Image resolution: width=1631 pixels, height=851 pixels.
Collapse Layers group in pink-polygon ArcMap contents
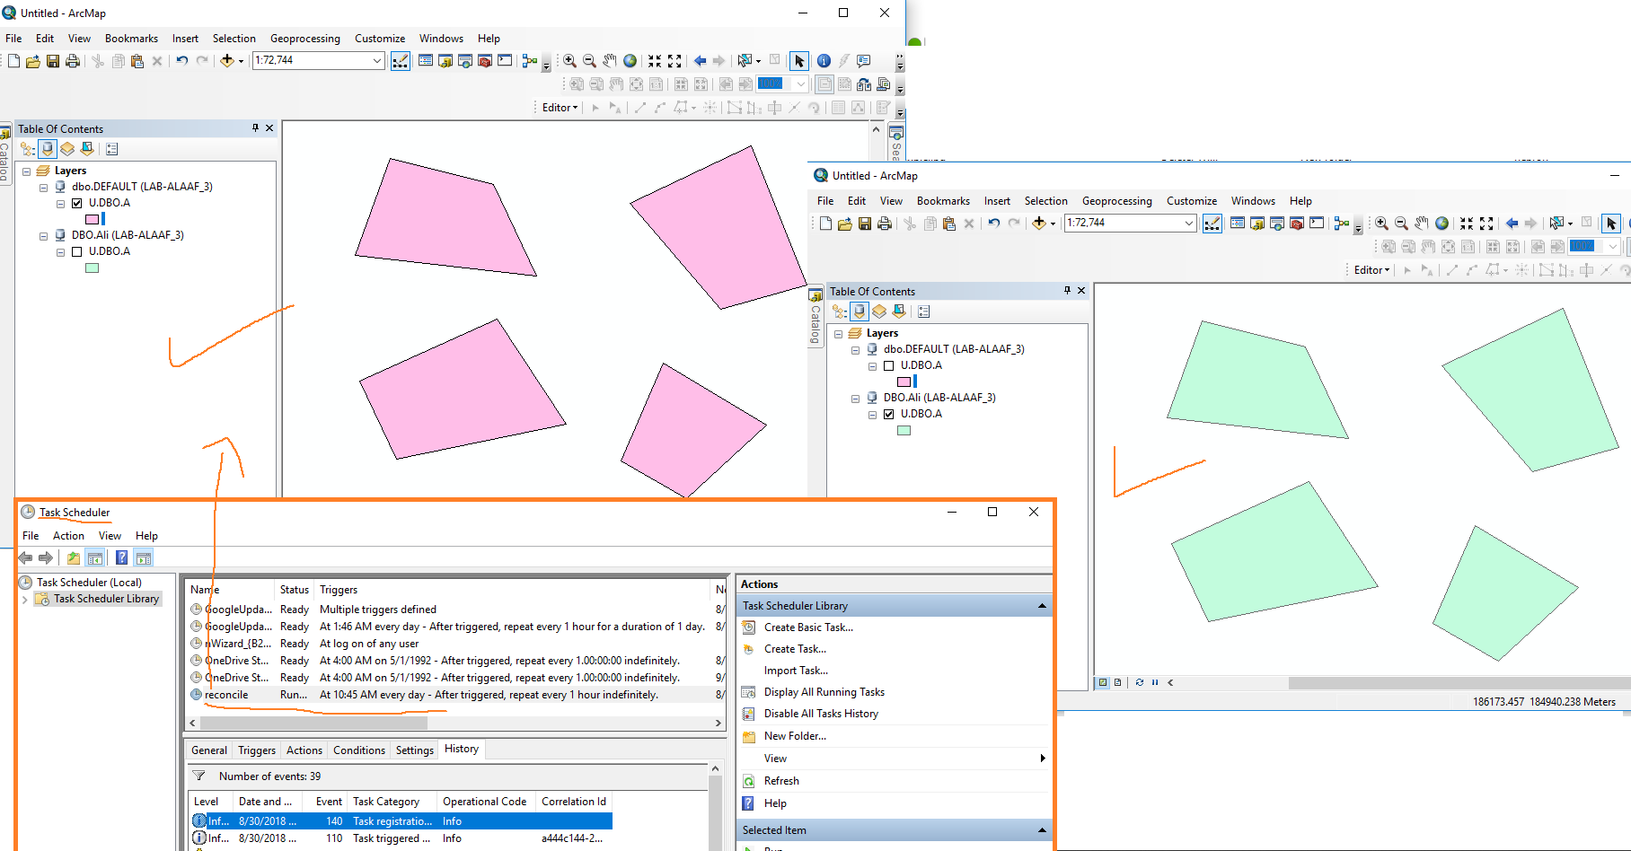coord(26,171)
